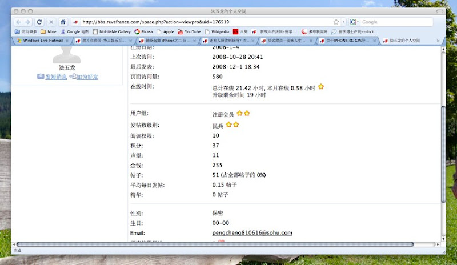Click the page views value 580

pos(218,77)
